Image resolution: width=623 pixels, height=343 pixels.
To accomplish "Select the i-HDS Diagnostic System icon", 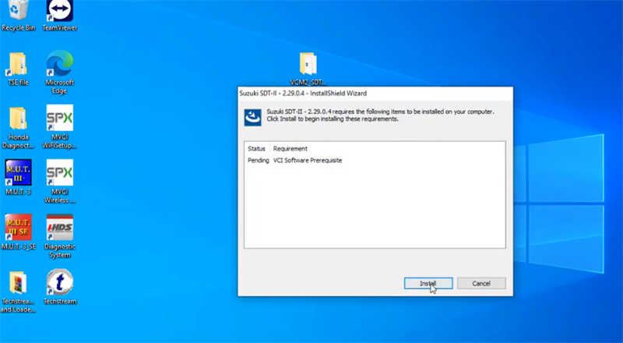I will pyautogui.click(x=60, y=236).
